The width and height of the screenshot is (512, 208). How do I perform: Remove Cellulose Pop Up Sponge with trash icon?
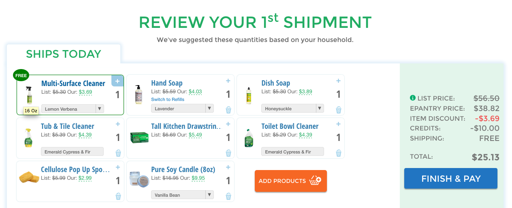point(118,196)
